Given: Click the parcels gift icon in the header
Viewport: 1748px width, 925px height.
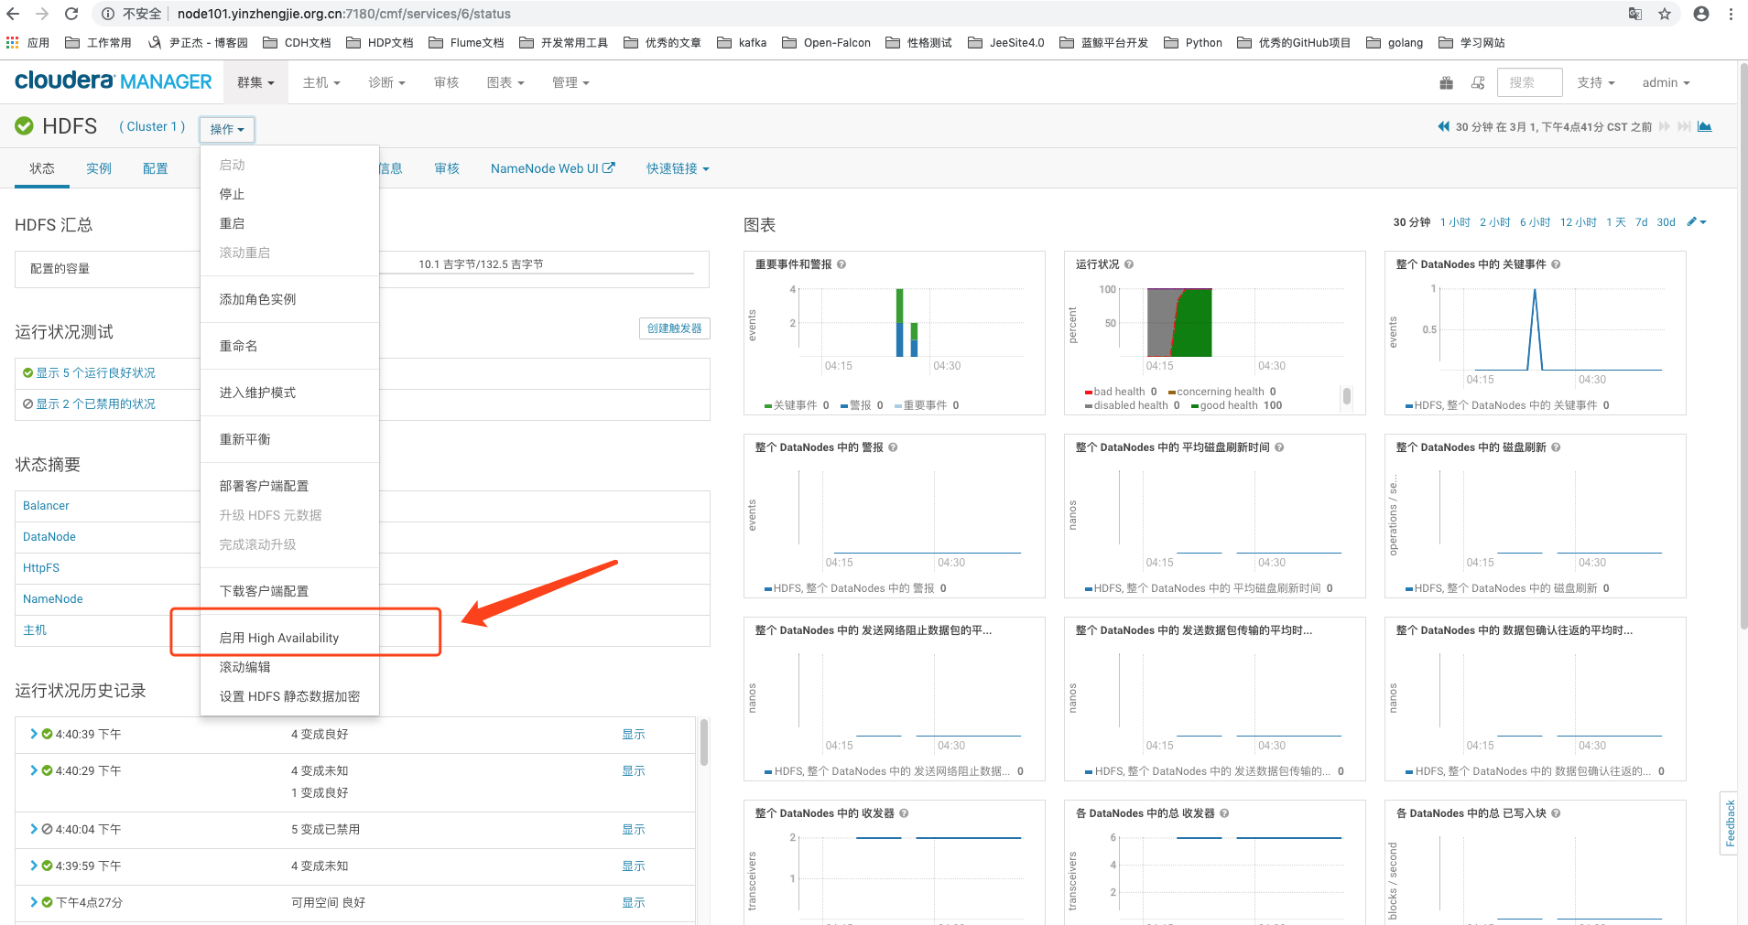Looking at the screenshot, I should (x=1446, y=82).
